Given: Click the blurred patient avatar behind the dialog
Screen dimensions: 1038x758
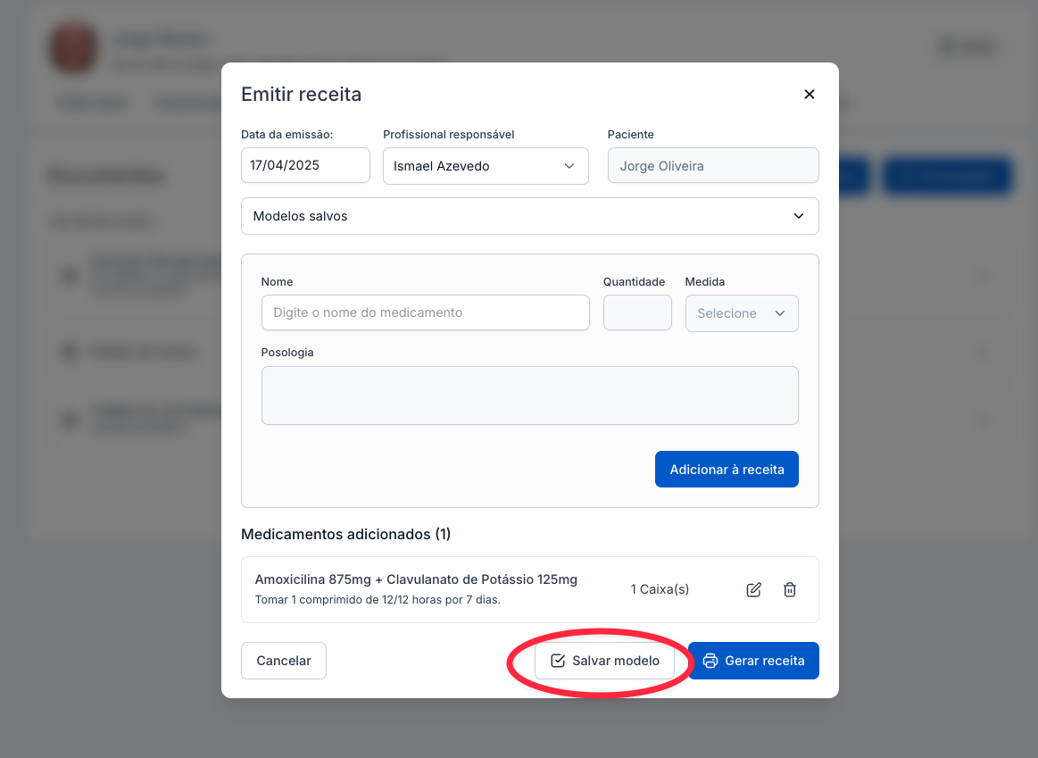Looking at the screenshot, I should [x=73, y=49].
